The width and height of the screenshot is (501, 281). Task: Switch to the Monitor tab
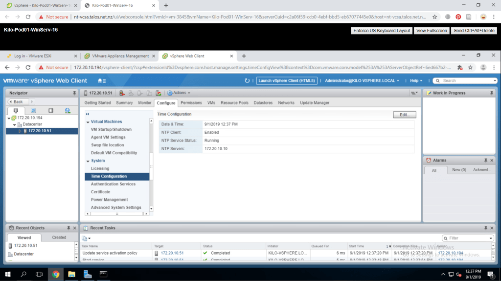pyautogui.click(x=144, y=103)
